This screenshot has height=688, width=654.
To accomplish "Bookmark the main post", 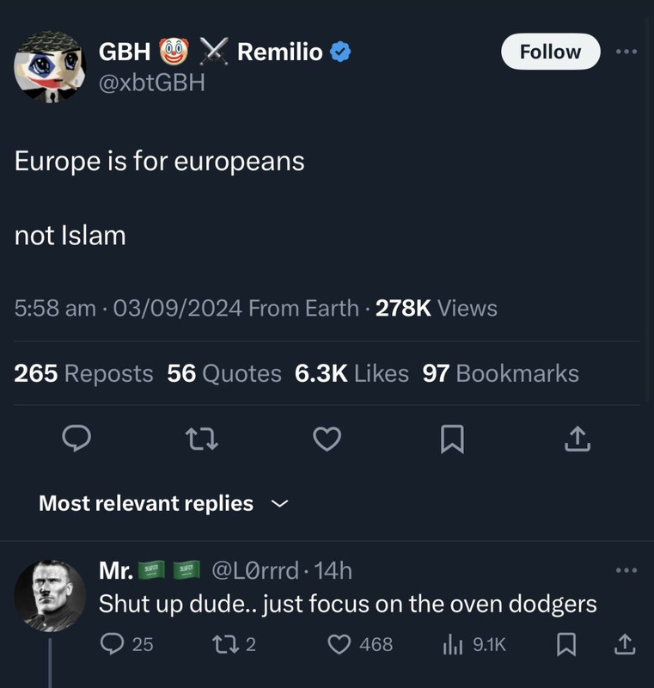I will click(x=452, y=439).
